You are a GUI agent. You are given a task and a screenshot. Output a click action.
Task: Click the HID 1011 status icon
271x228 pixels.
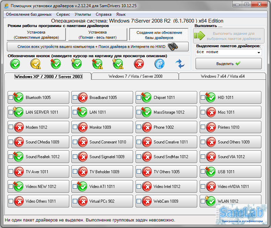click(x=211, y=98)
